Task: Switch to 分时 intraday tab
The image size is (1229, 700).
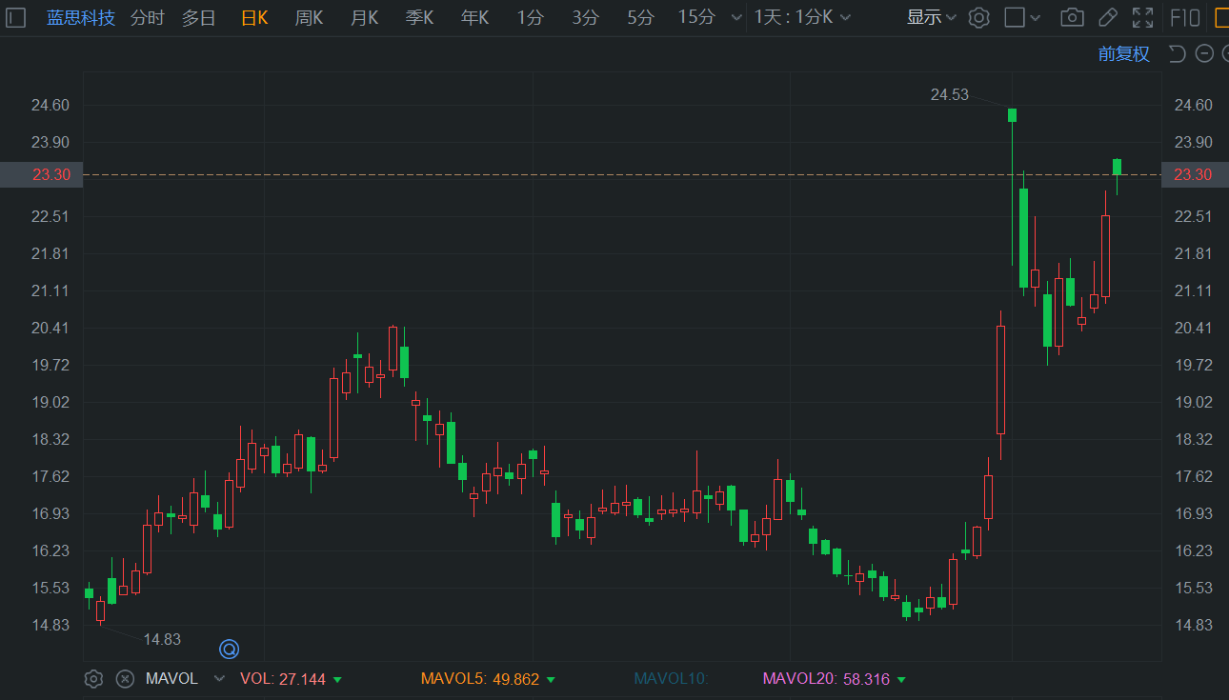Action: (147, 17)
